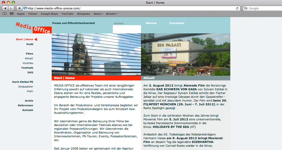282x150 pixels.
Task: Click the Google search magnifier icon
Action: tap(245, 8)
